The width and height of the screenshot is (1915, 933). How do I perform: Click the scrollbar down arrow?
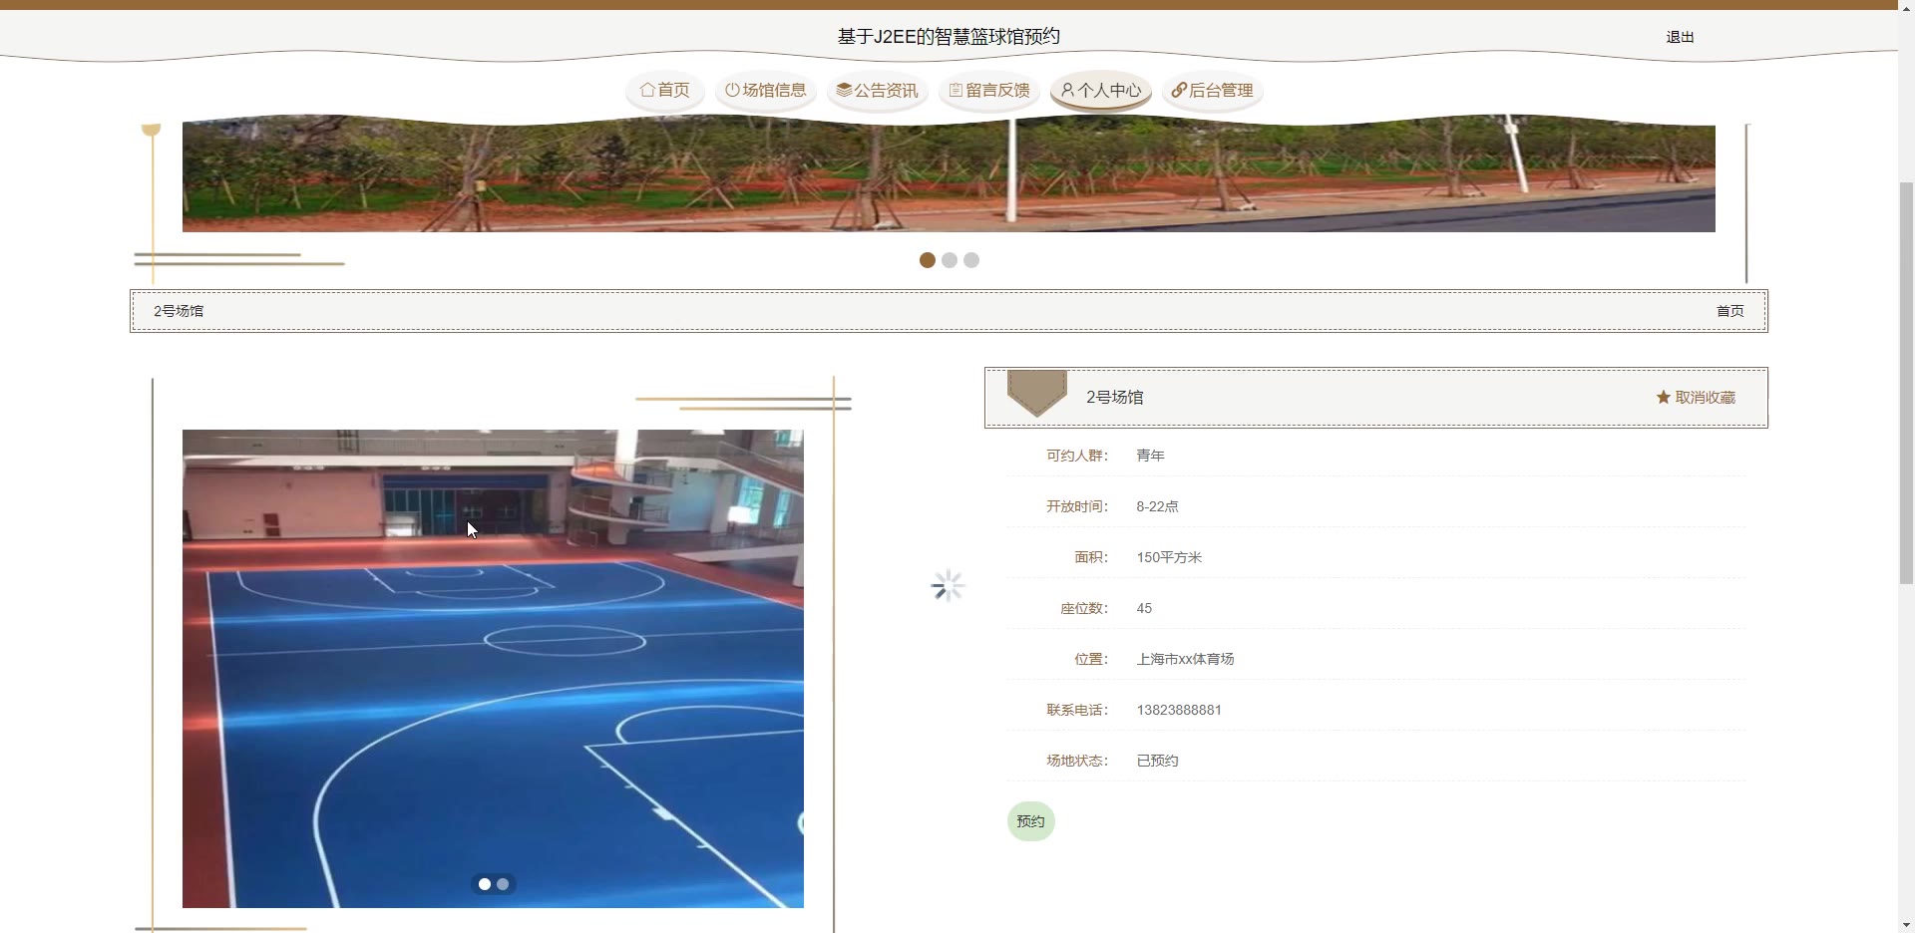point(1906,925)
